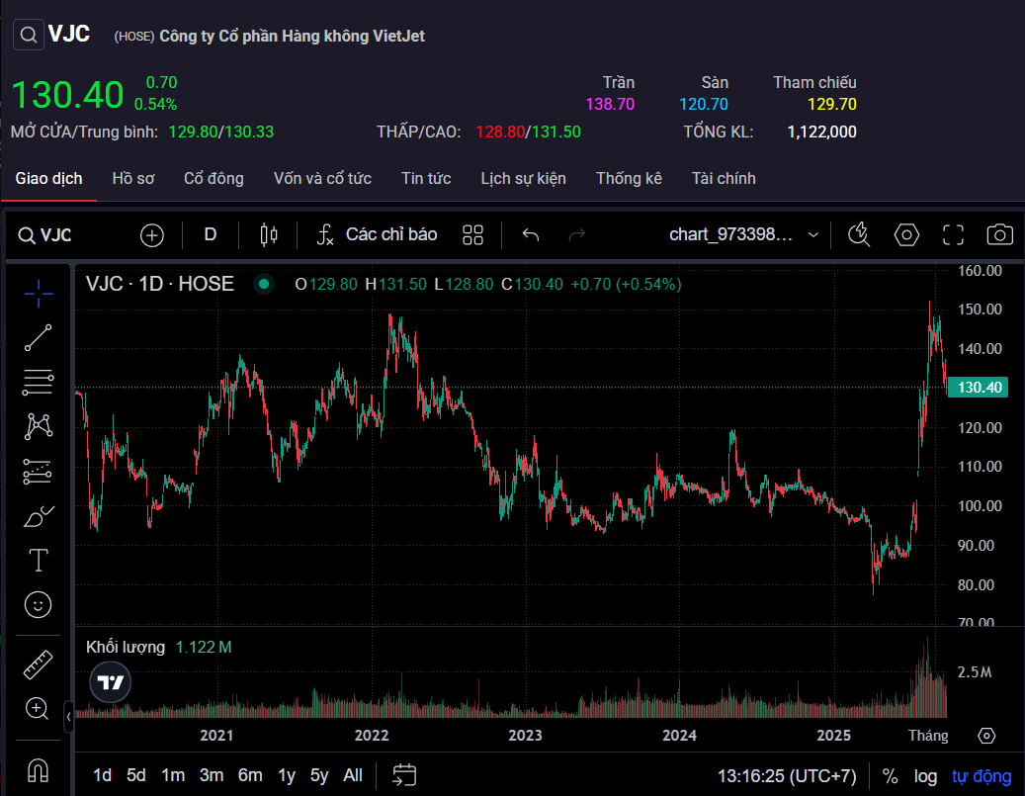Click the stock search magnifier icon beside VJC
The height and width of the screenshot is (796, 1025).
pos(28,35)
